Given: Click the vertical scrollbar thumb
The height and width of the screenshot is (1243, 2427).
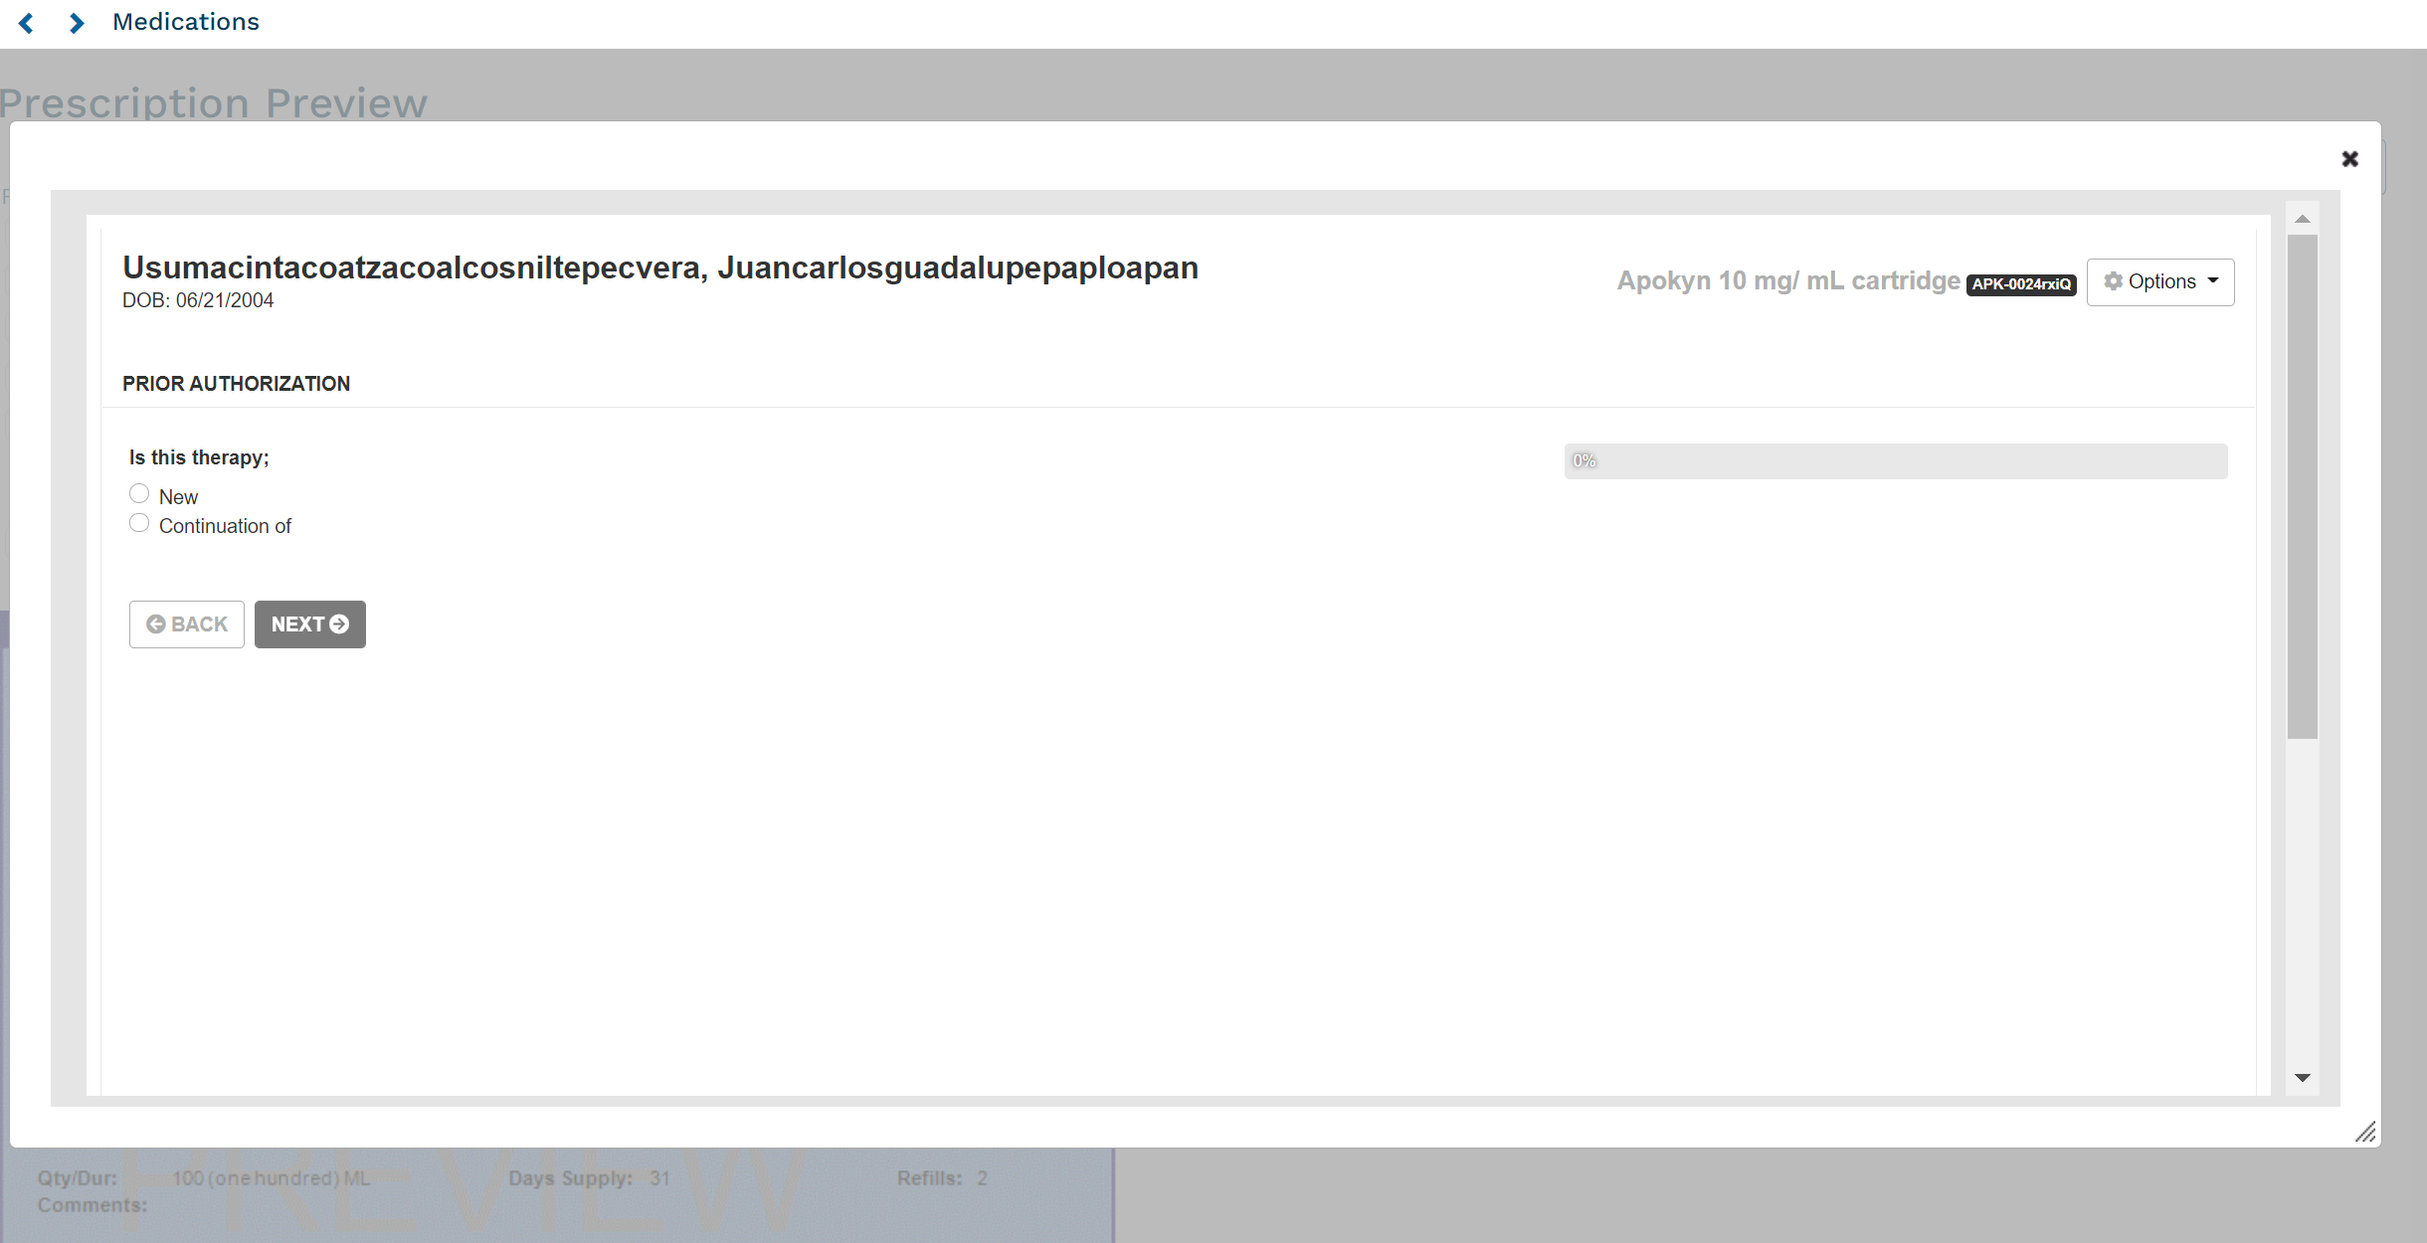Looking at the screenshot, I should coord(2303,487).
